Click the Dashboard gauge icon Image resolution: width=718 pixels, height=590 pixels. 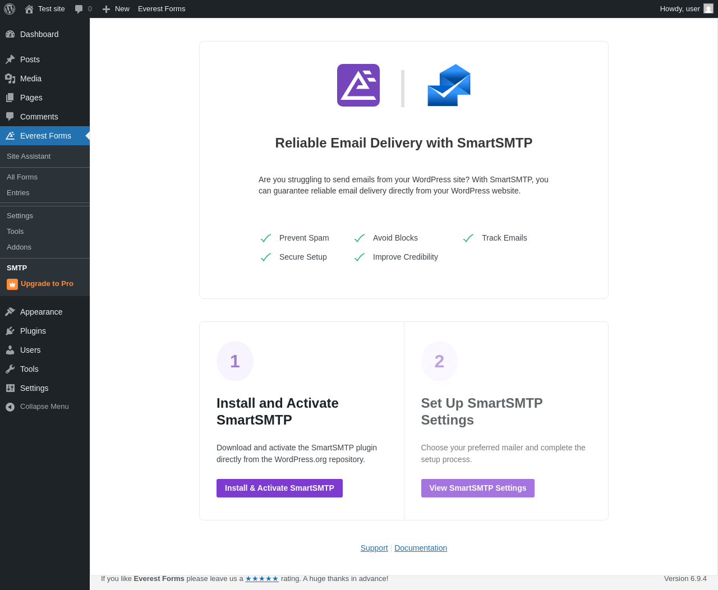pos(10,34)
